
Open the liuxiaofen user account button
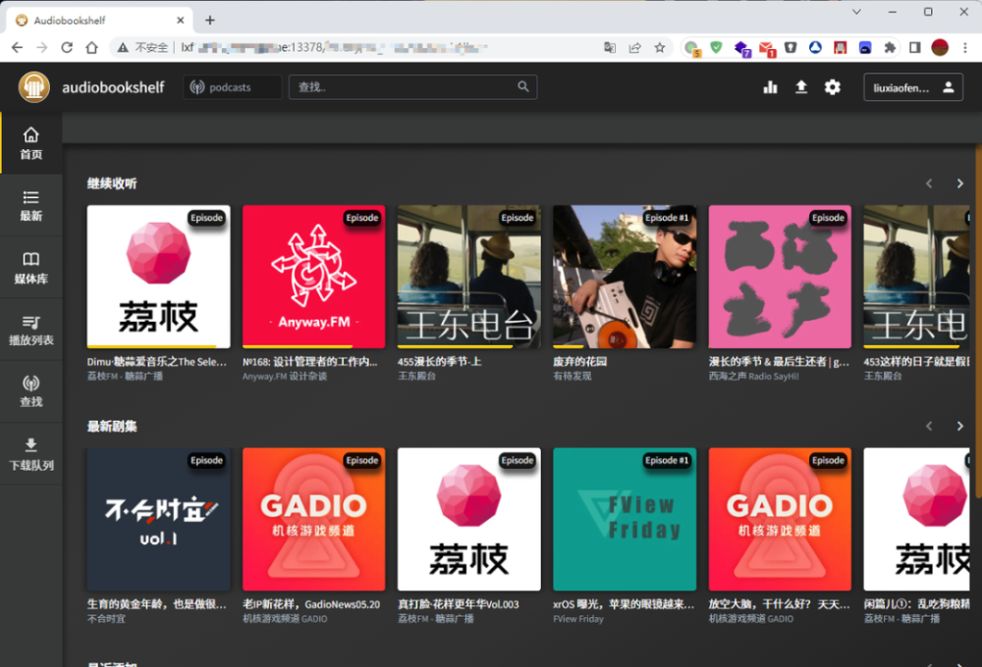tap(913, 87)
